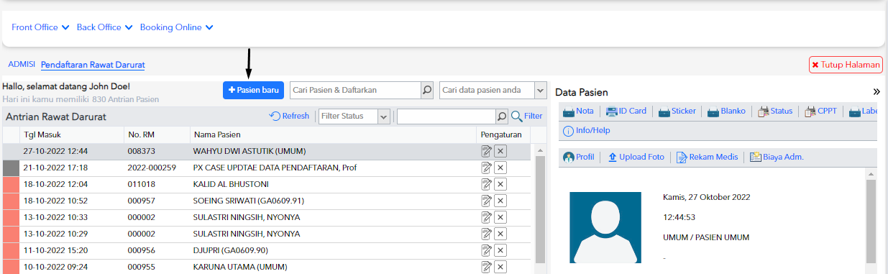Click the queue list vertical scrollbar
This screenshot has width=888, height=274.
pos(540,209)
